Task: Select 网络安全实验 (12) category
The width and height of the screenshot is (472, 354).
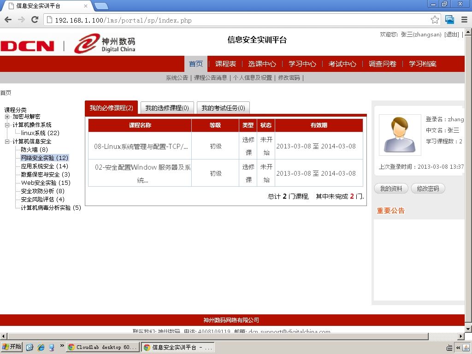Action: click(x=45, y=158)
